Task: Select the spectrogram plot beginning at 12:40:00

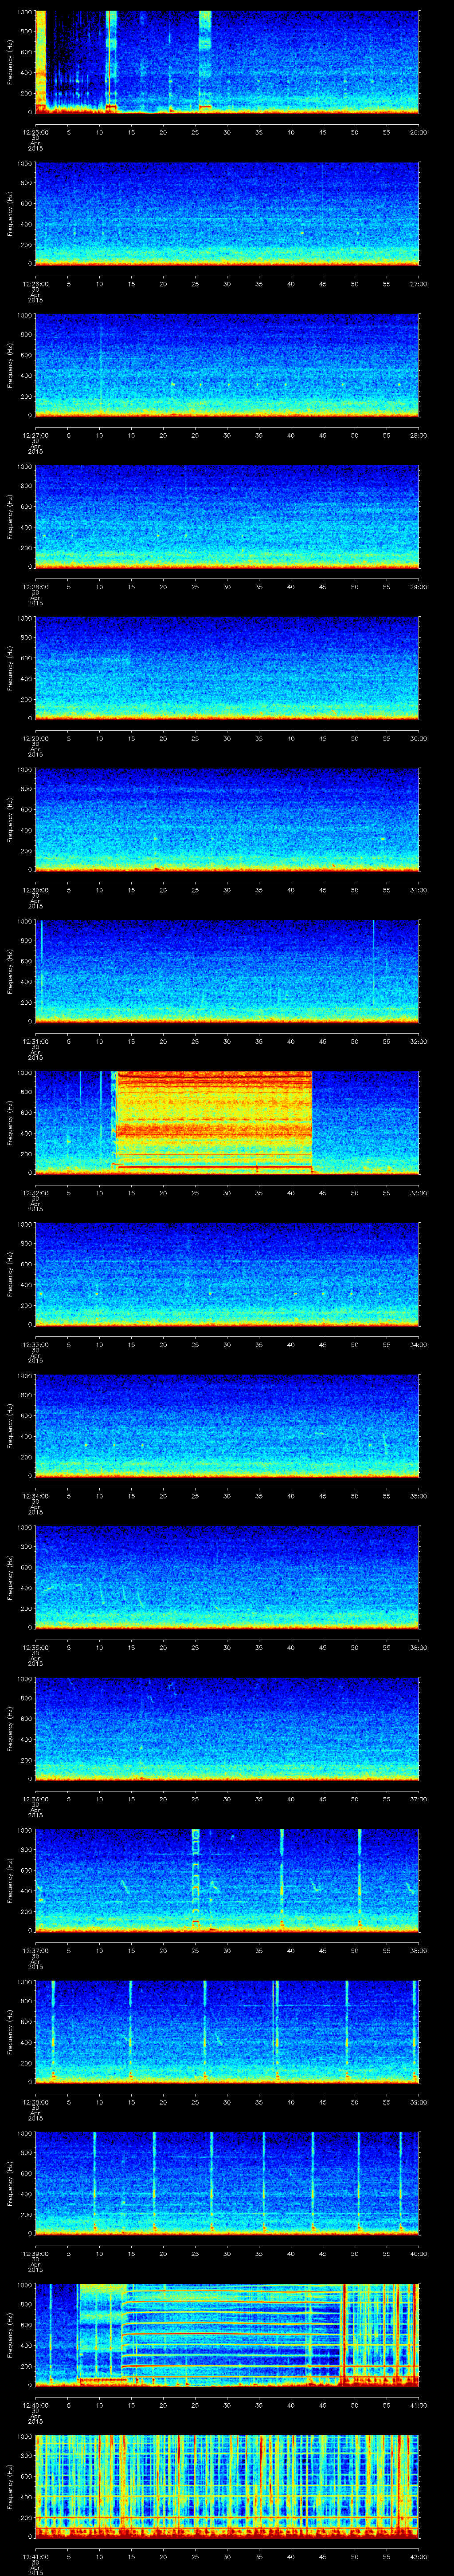Action: (227, 2335)
